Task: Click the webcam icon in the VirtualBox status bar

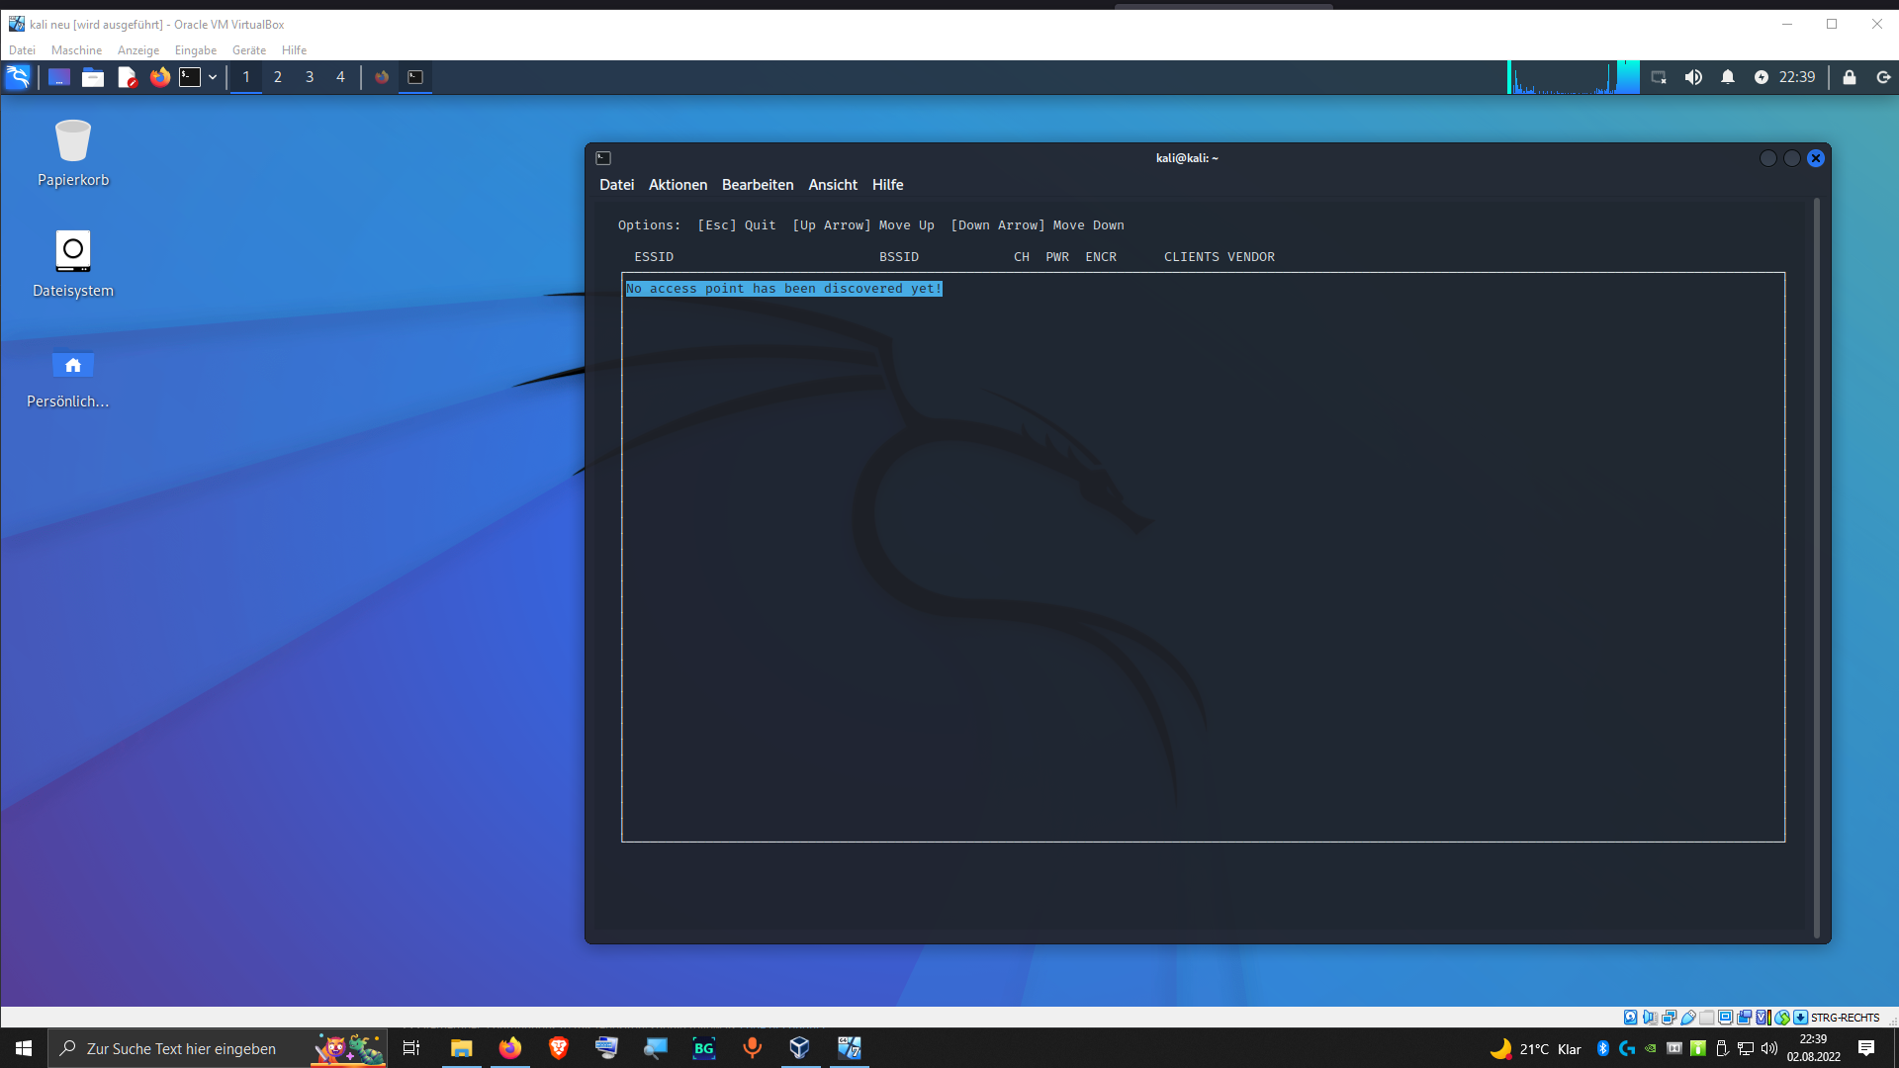Action: coord(1745,1018)
